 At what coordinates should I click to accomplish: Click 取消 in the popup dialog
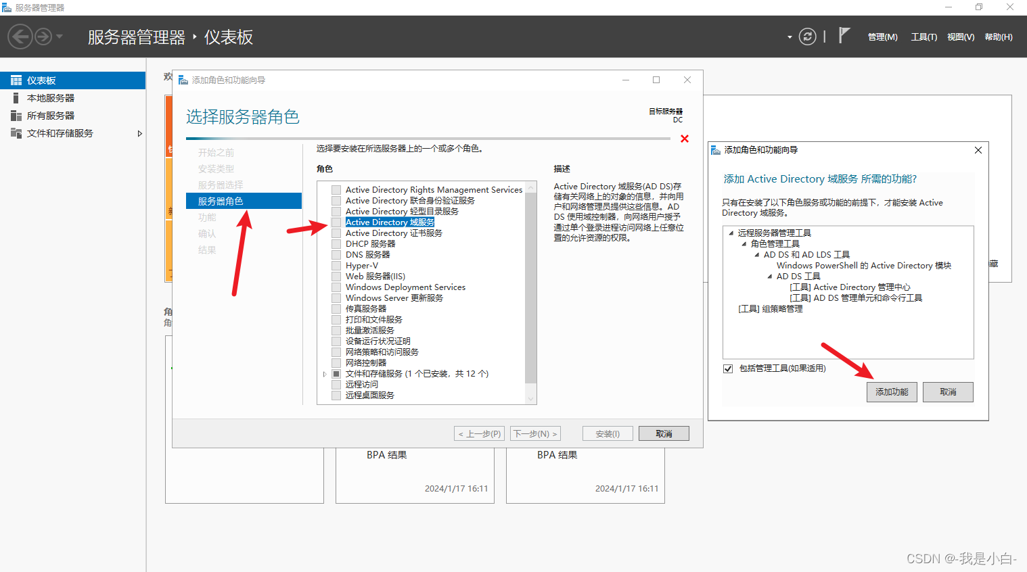tap(948, 392)
